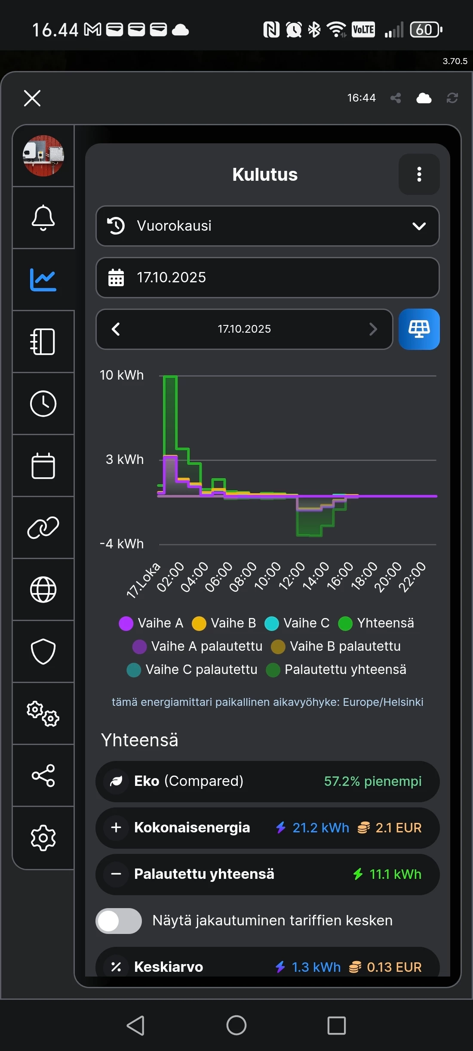Image resolution: width=473 pixels, height=1051 pixels.
Task: Open the consumption chart sidebar tab
Action: click(43, 279)
